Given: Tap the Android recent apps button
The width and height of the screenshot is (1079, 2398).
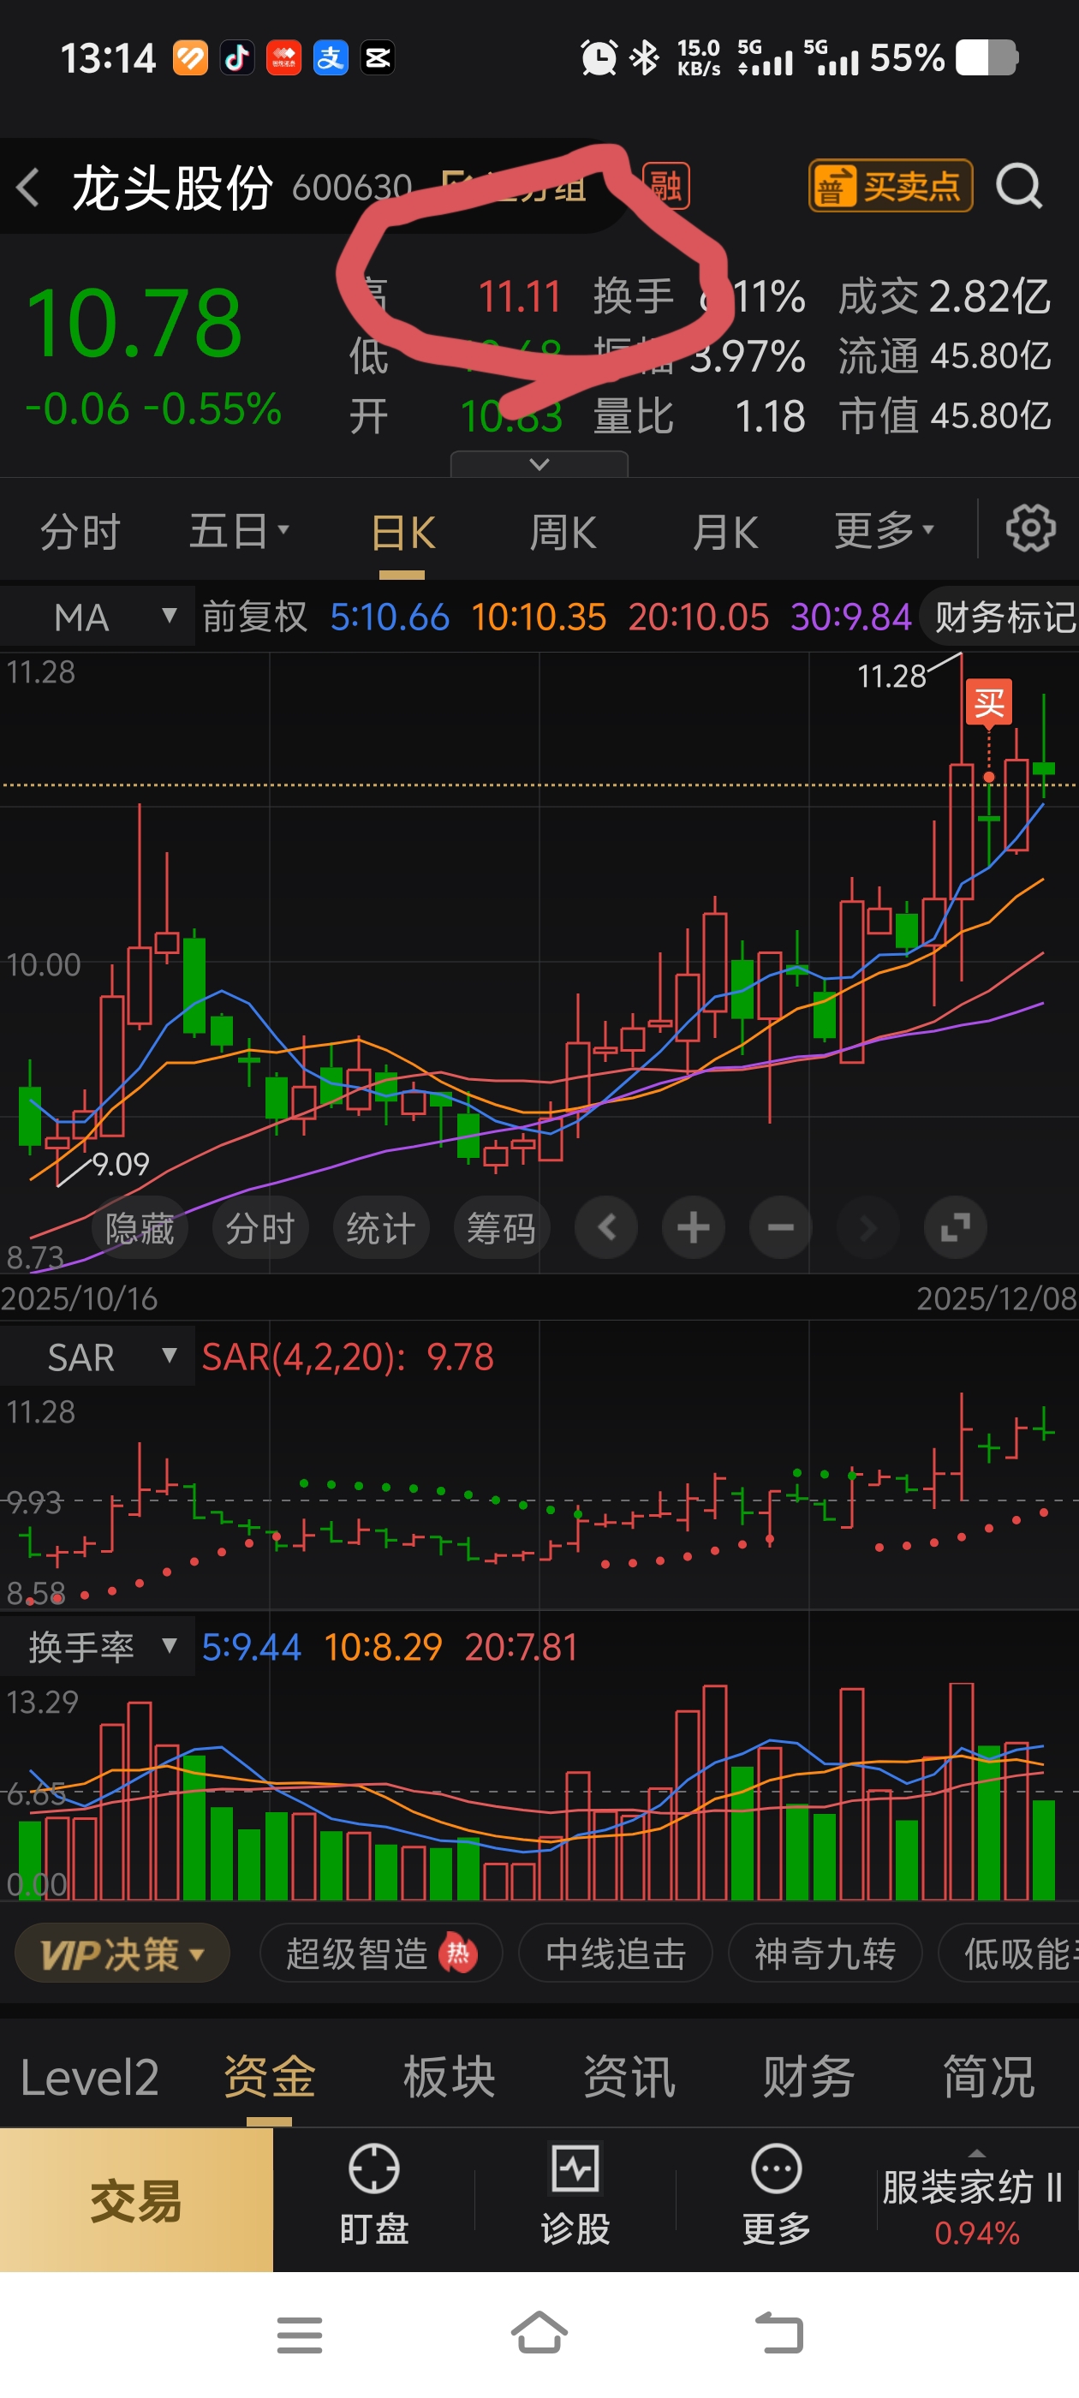Looking at the screenshot, I should (299, 2335).
